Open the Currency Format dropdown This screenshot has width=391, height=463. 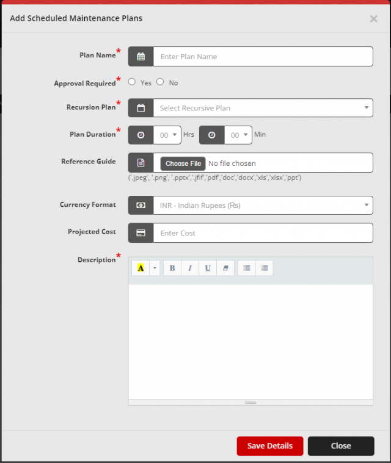tap(263, 205)
